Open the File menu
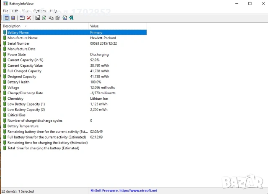 [x=5, y=11]
